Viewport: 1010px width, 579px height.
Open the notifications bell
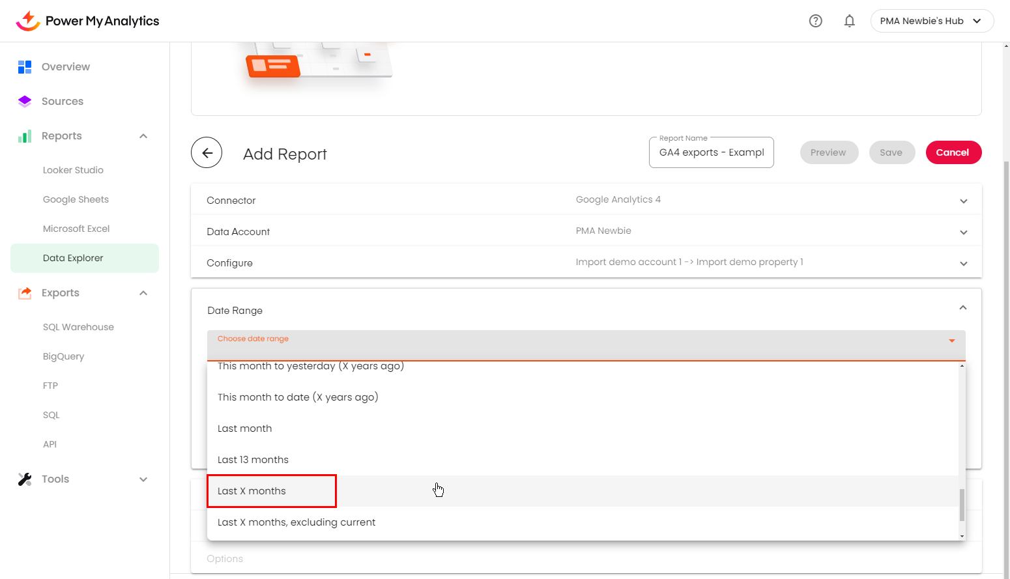point(849,21)
